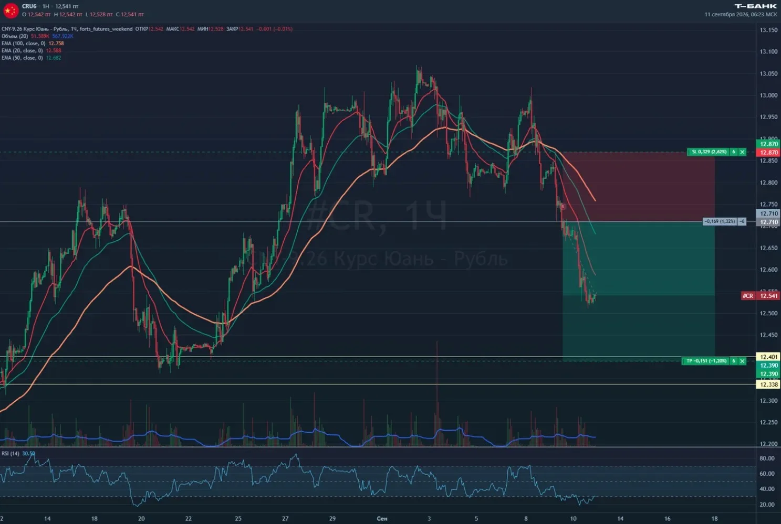Click the 12.338 price level label

click(768, 384)
